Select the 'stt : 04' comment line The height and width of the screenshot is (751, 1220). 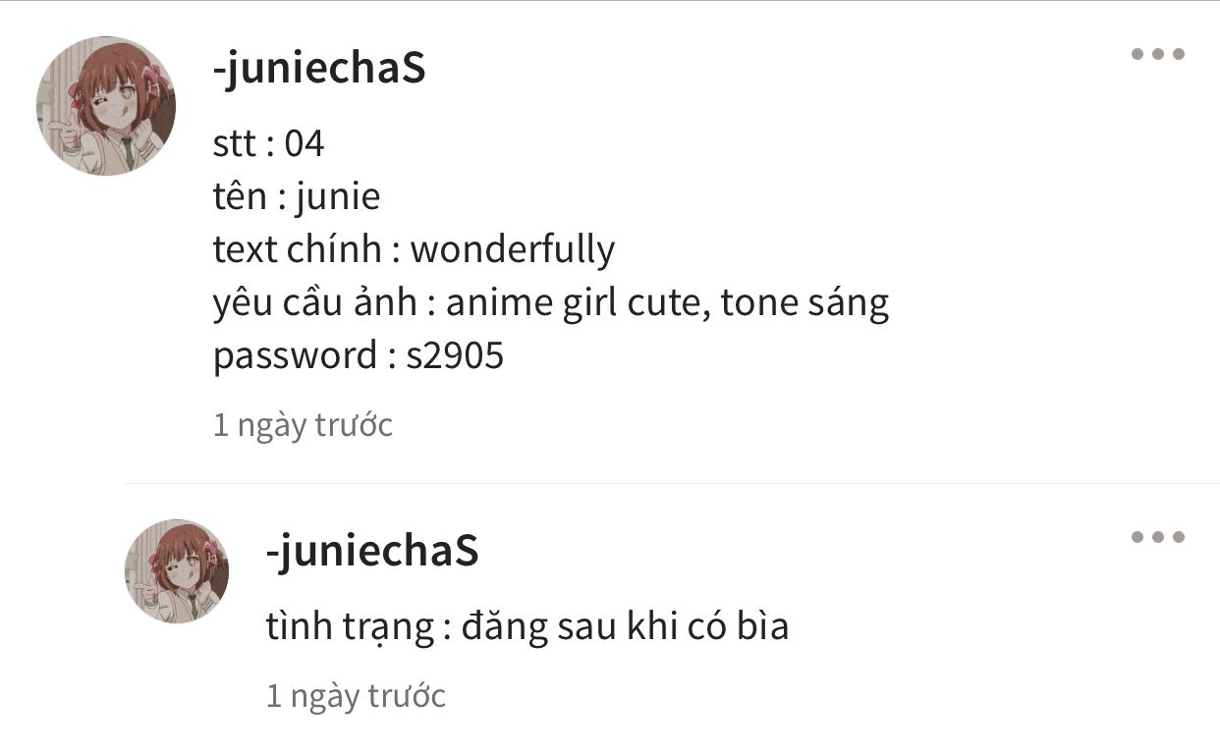(x=268, y=144)
